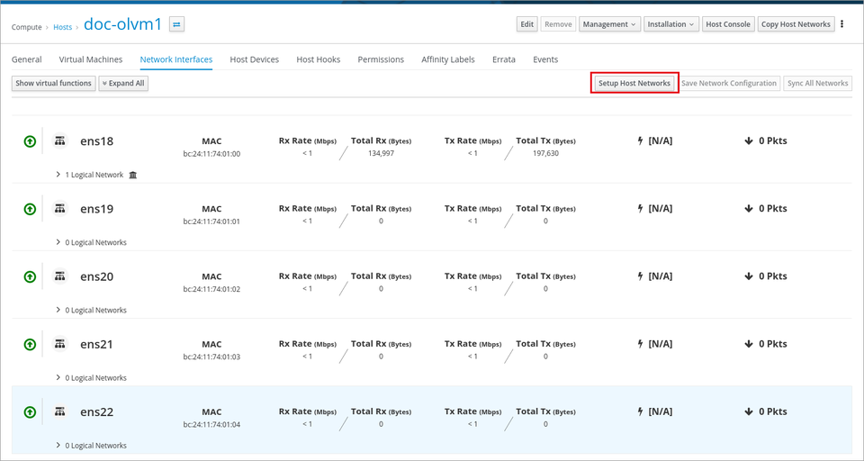Viewport: 864px width, 461px height.
Task: Expand ens20's 0 Logical Networks
Action: click(x=58, y=310)
